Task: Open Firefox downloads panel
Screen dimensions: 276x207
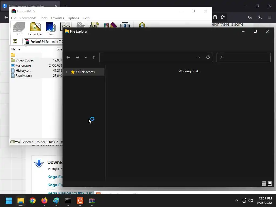Action: 260,17
